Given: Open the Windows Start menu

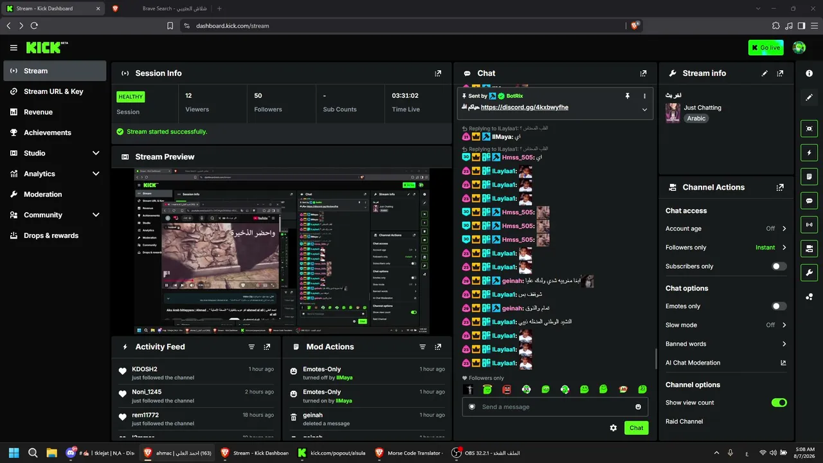Looking at the screenshot, I should tap(14, 453).
